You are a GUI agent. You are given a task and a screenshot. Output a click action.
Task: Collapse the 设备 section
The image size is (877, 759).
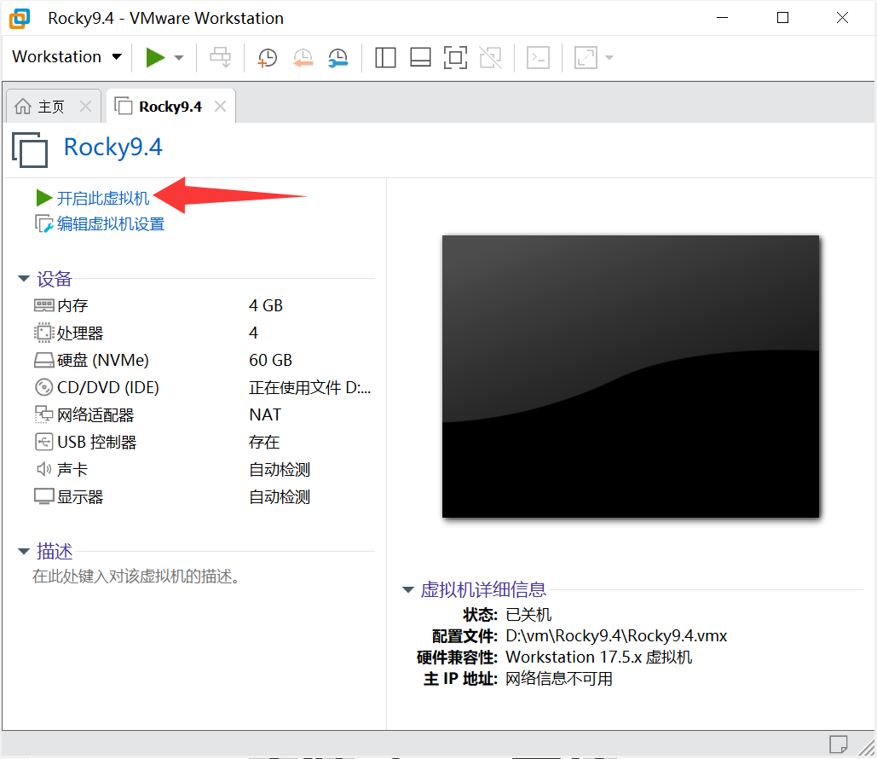coord(24,279)
